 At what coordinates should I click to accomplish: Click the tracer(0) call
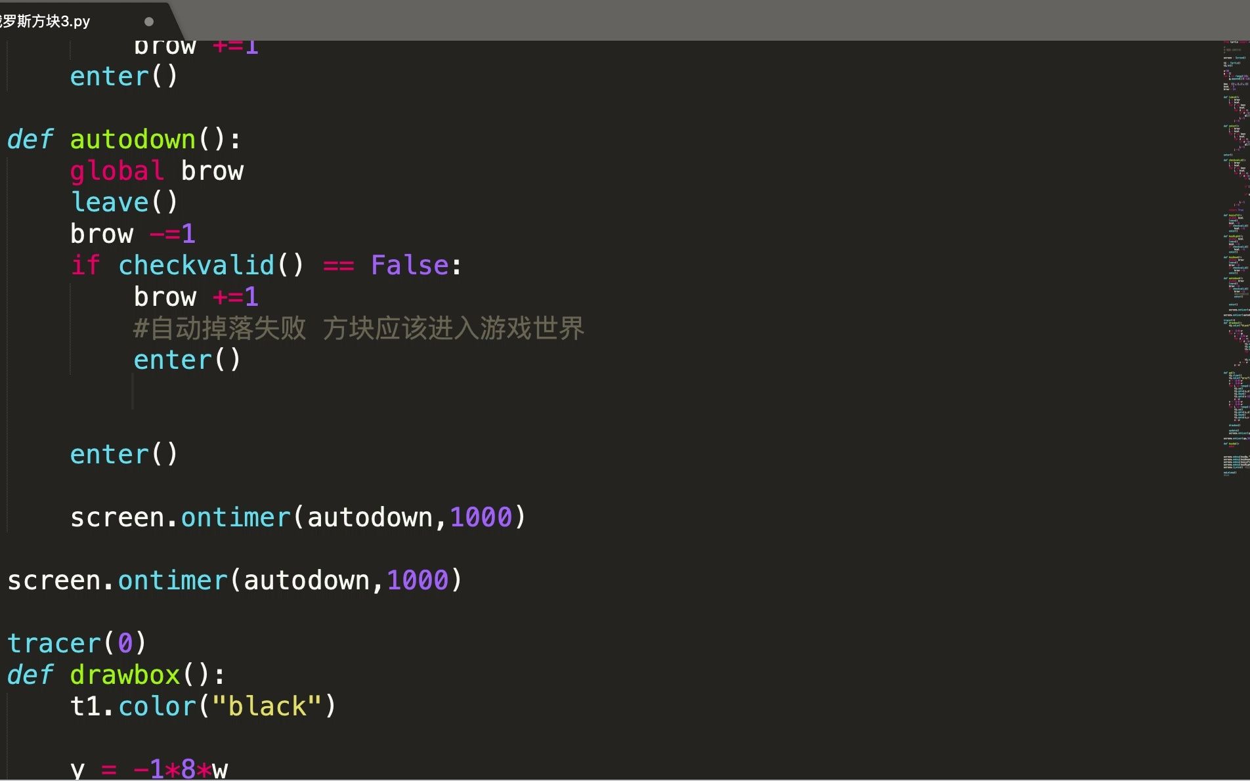coord(76,643)
